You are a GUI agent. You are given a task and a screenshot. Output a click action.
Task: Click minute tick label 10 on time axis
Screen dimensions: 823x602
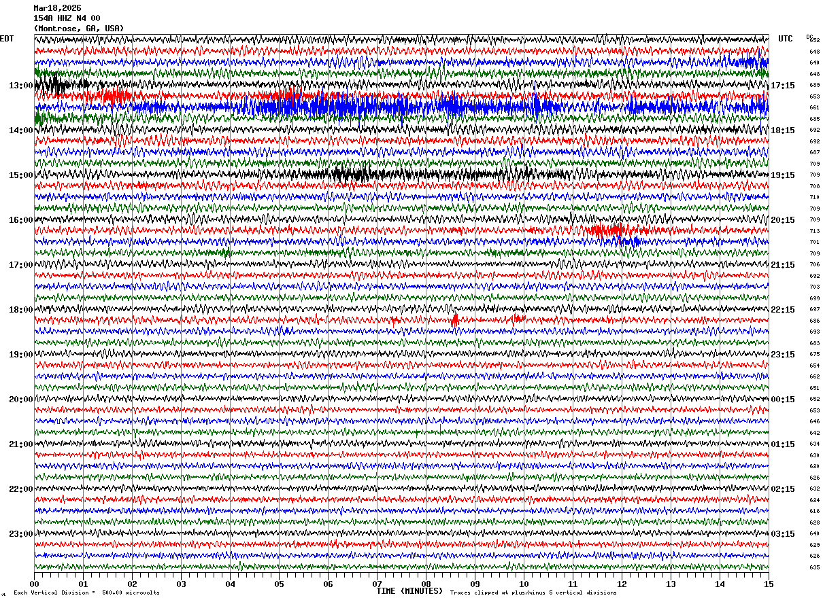524,584
